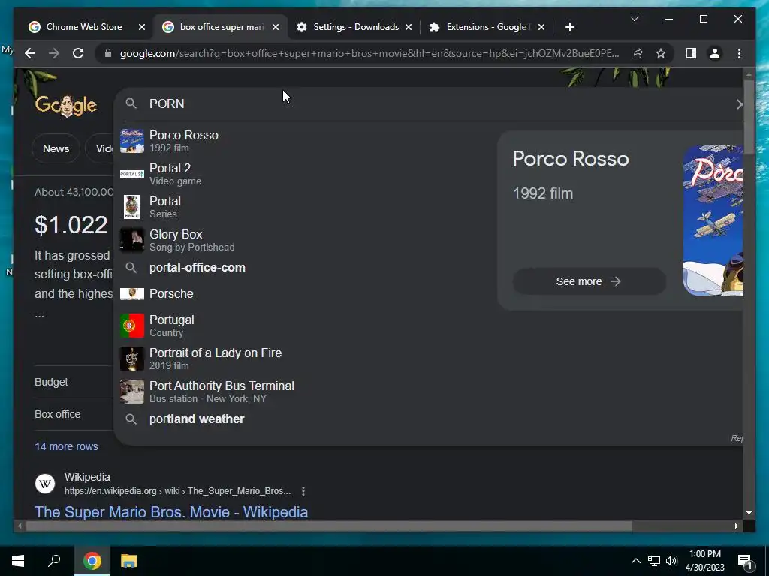The image size is (769, 576).
Task: Go back using the browser back arrow
Action: point(30,53)
